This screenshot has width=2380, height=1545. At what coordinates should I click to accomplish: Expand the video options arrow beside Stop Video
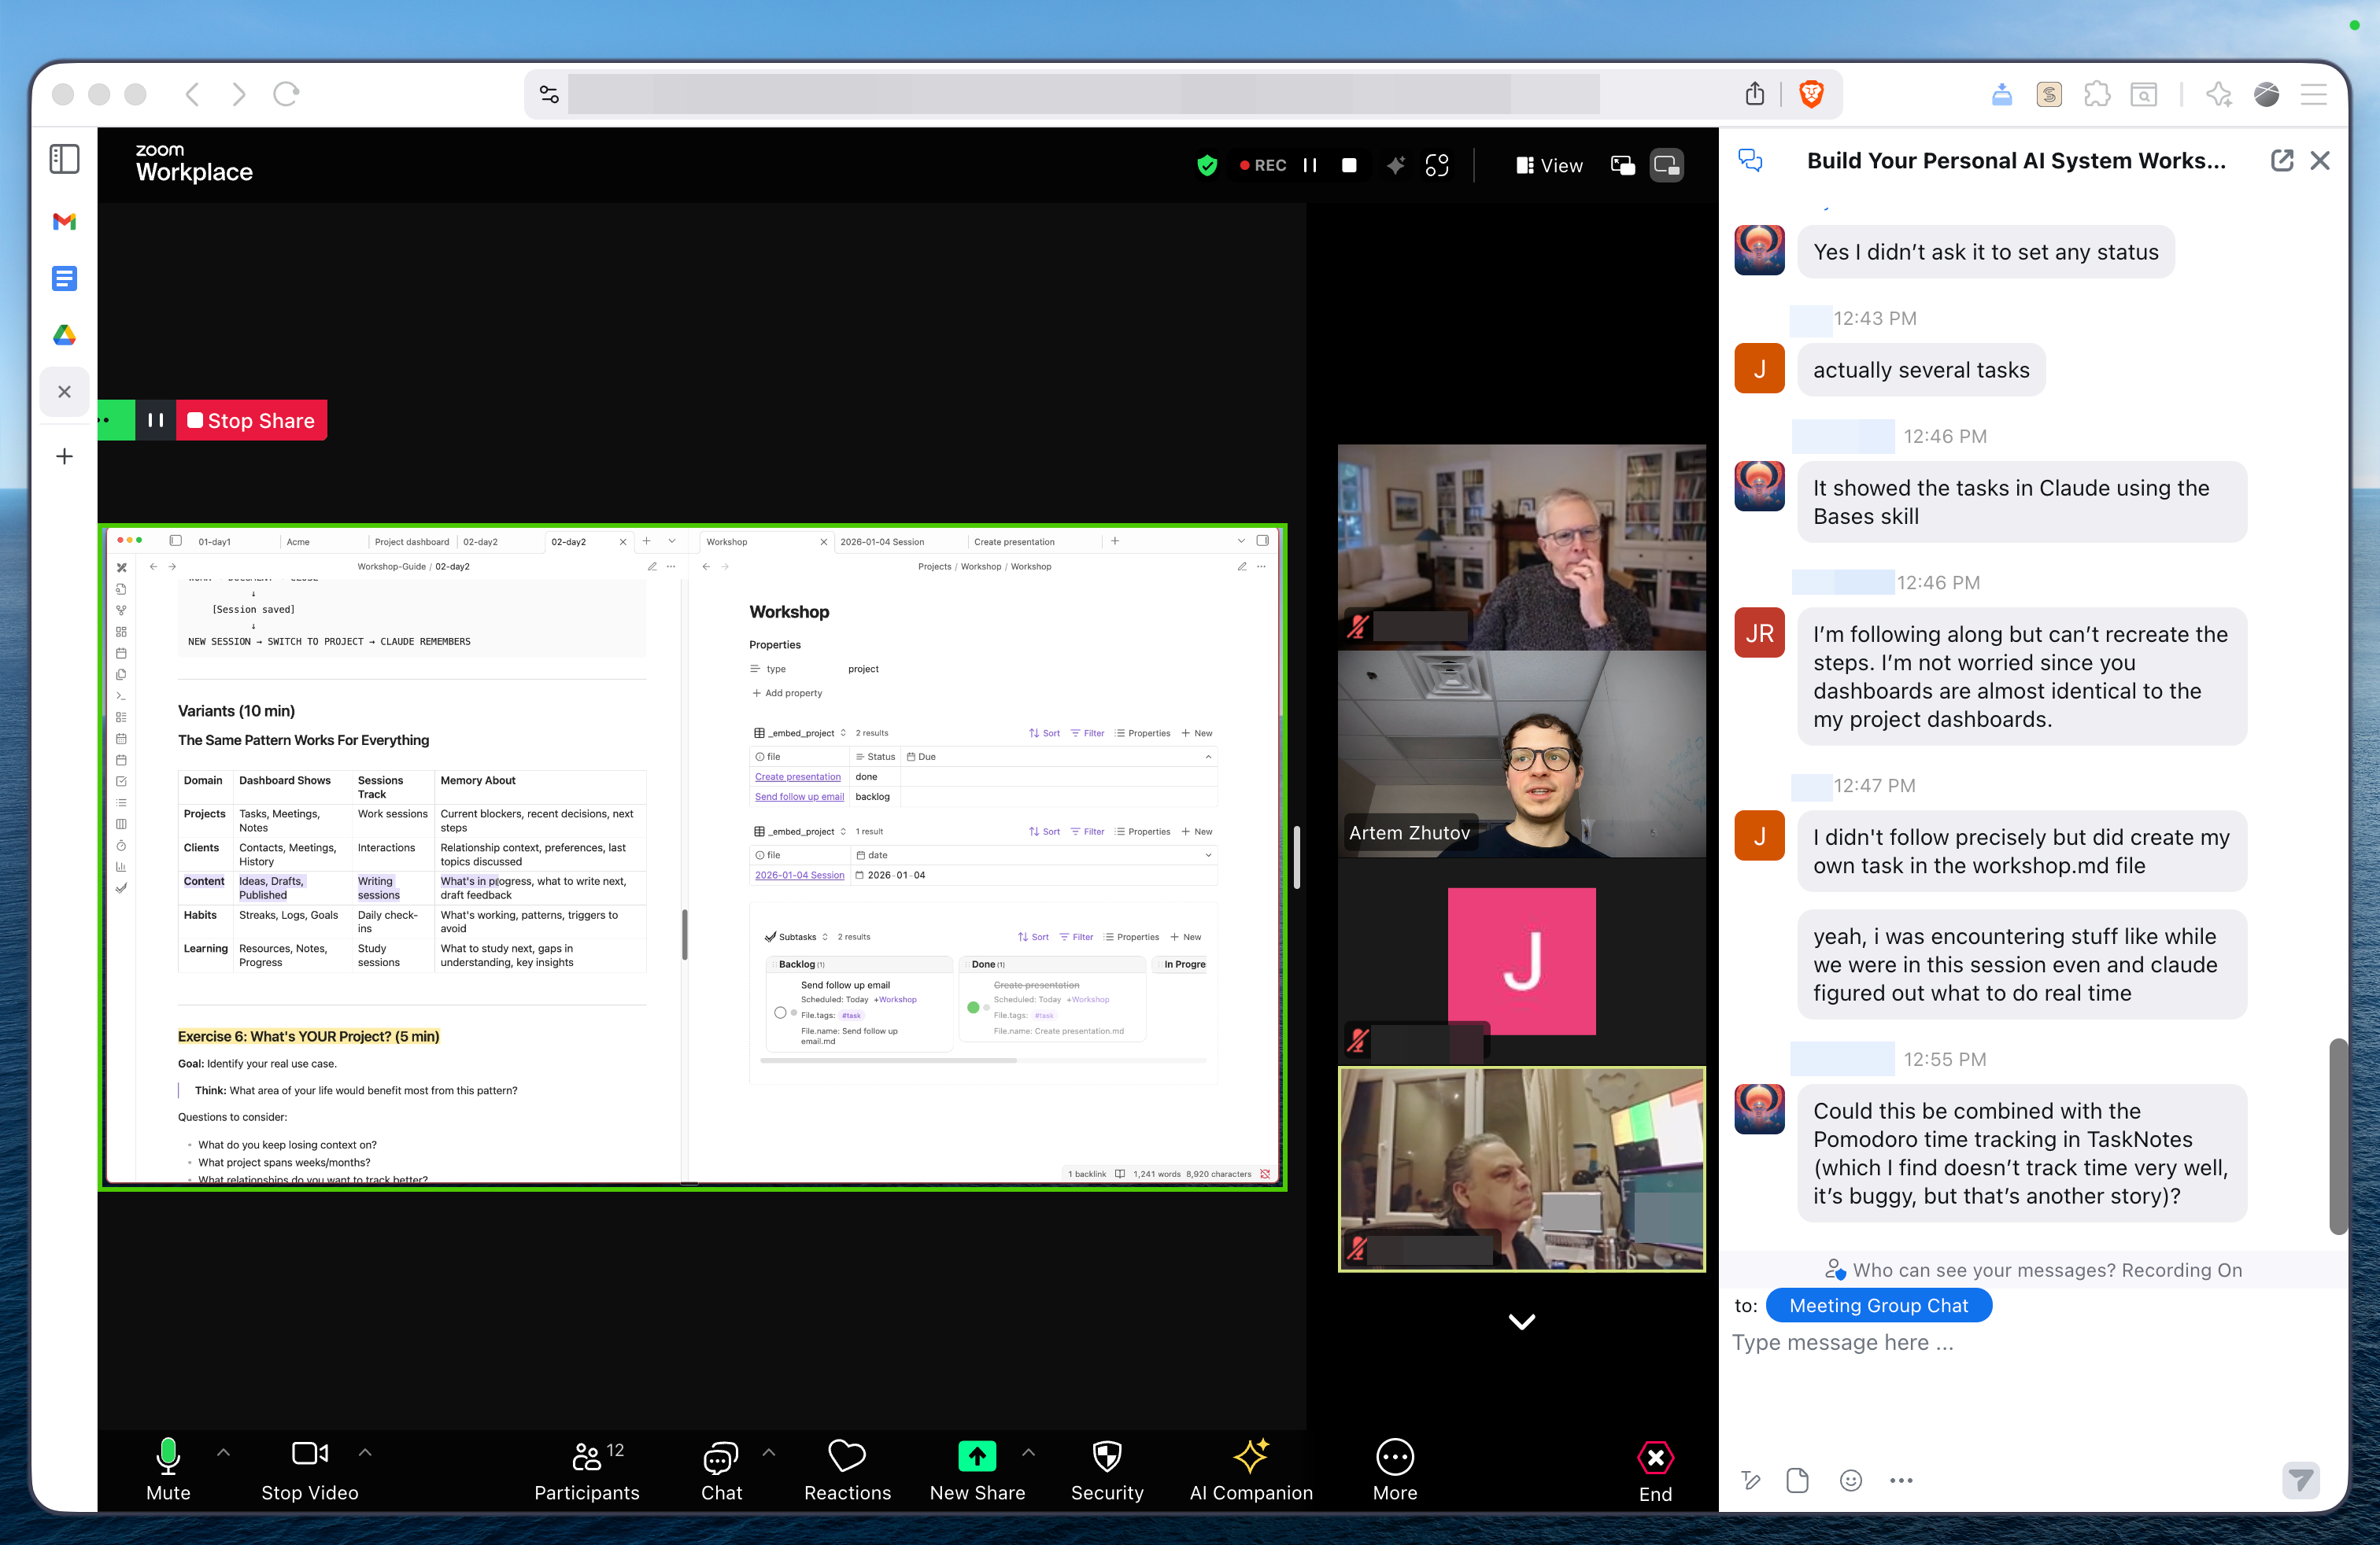(x=365, y=1452)
